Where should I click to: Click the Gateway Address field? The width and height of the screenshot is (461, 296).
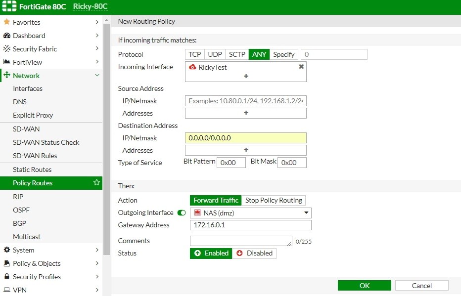pyautogui.click(x=250, y=225)
